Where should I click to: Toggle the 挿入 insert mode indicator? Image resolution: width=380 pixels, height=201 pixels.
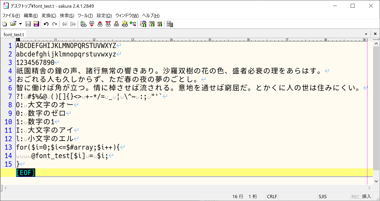pyautogui.click(x=367, y=197)
